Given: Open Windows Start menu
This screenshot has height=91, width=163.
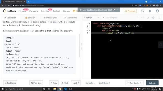Looking at the screenshot, I should pos(3,89).
